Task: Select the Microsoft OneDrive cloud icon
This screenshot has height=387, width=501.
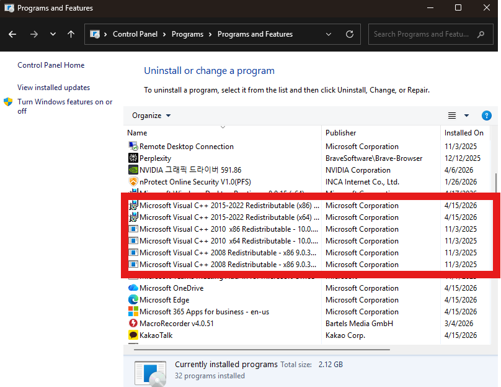Action: pos(133,288)
